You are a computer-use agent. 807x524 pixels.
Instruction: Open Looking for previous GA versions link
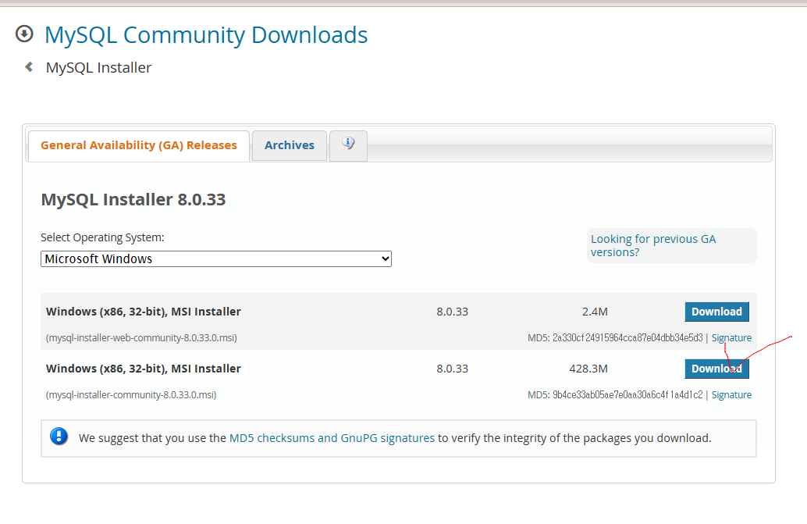pyautogui.click(x=653, y=245)
